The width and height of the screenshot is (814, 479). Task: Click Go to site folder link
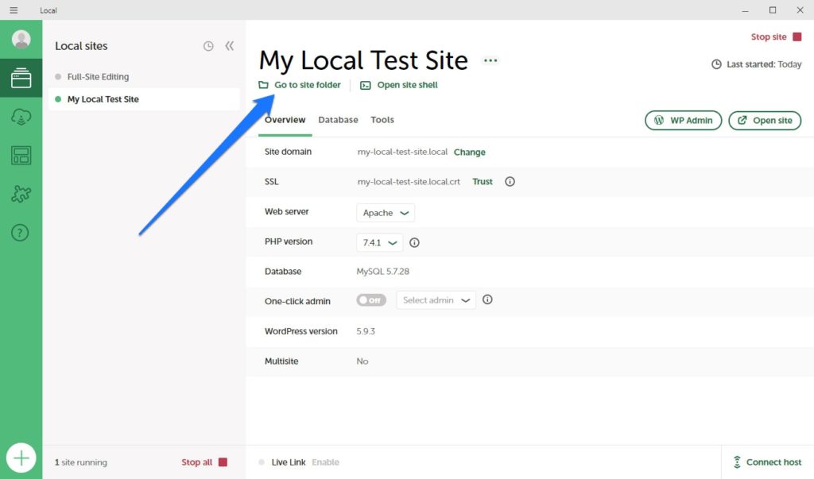coord(300,85)
